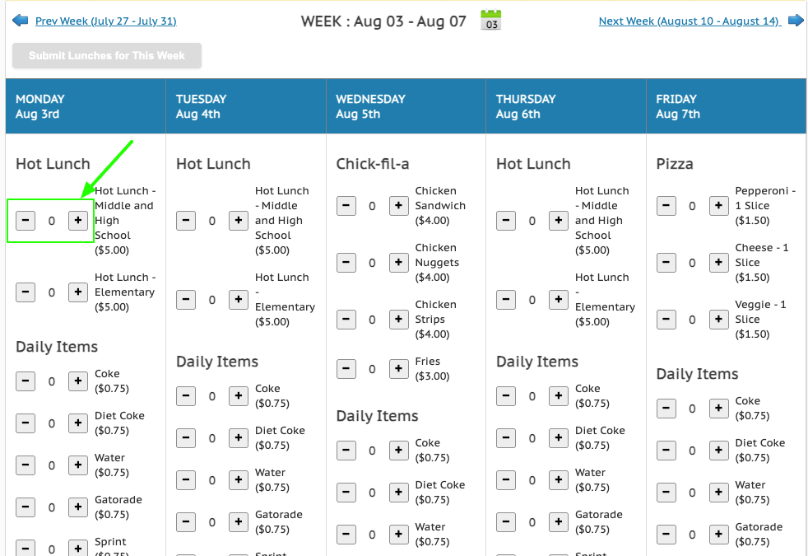The width and height of the screenshot is (808, 556).
Task: Click Monday Hot Lunch Middle School quantity field
Action: click(52, 221)
